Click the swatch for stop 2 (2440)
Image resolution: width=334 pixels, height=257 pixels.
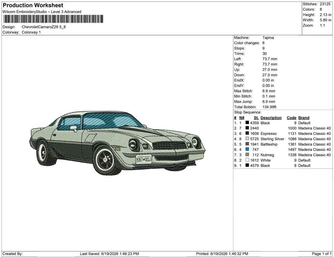[x=247, y=128]
